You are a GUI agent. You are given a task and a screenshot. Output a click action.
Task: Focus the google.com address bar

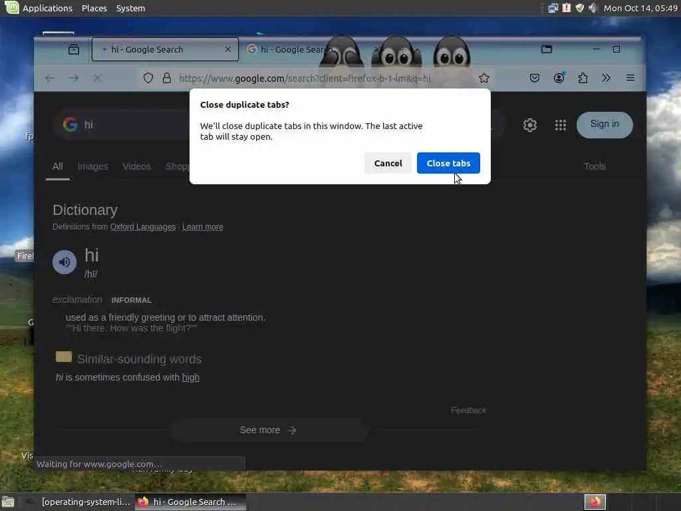(x=304, y=79)
